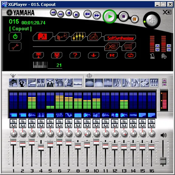The height and width of the screenshot is (175, 175).
Task: Click the green power icon
Action: click(x=15, y=37)
